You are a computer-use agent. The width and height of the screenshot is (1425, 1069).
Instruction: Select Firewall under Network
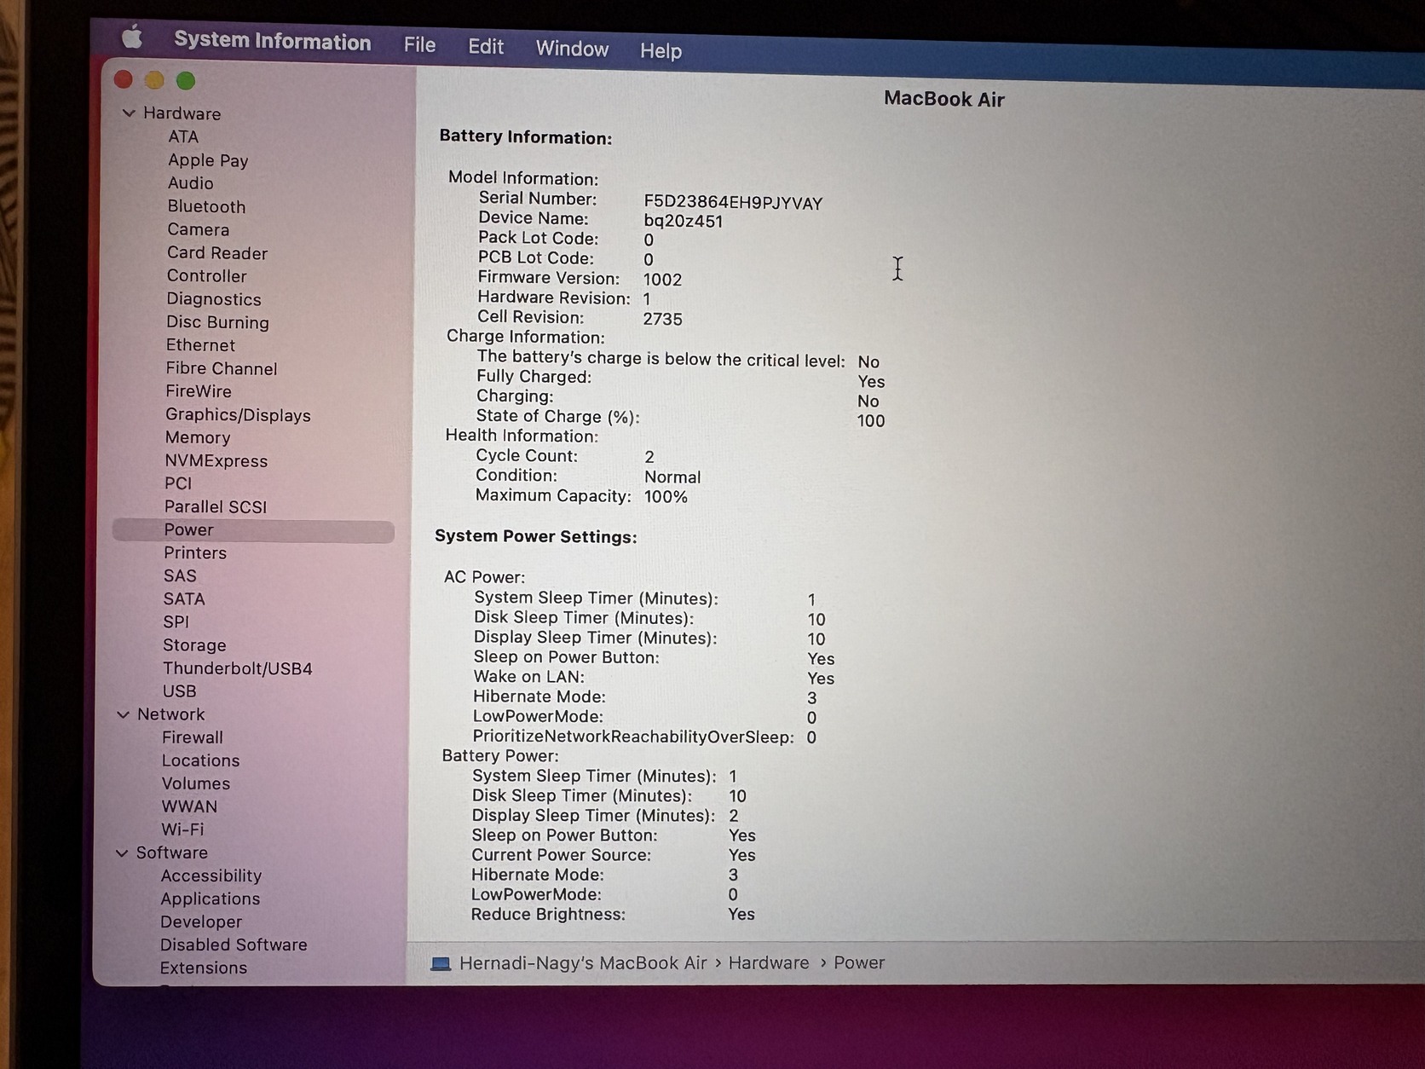click(x=193, y=737)
